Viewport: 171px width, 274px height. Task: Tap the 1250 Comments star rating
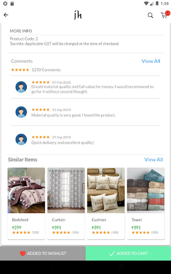click(20, 70)
